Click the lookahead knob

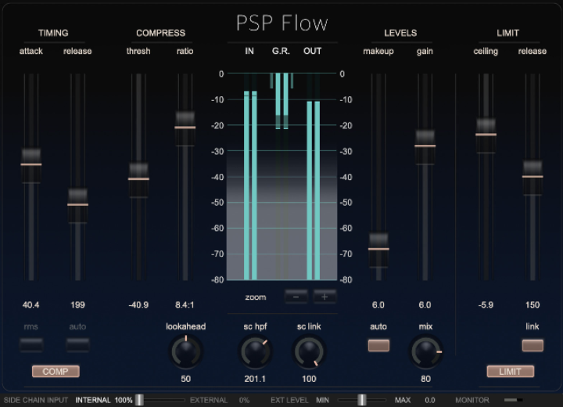(185, 352)
